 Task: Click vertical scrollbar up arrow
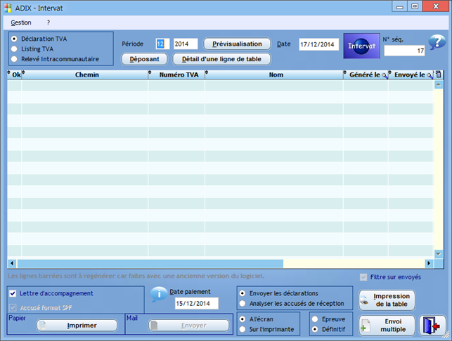point(439,85)
